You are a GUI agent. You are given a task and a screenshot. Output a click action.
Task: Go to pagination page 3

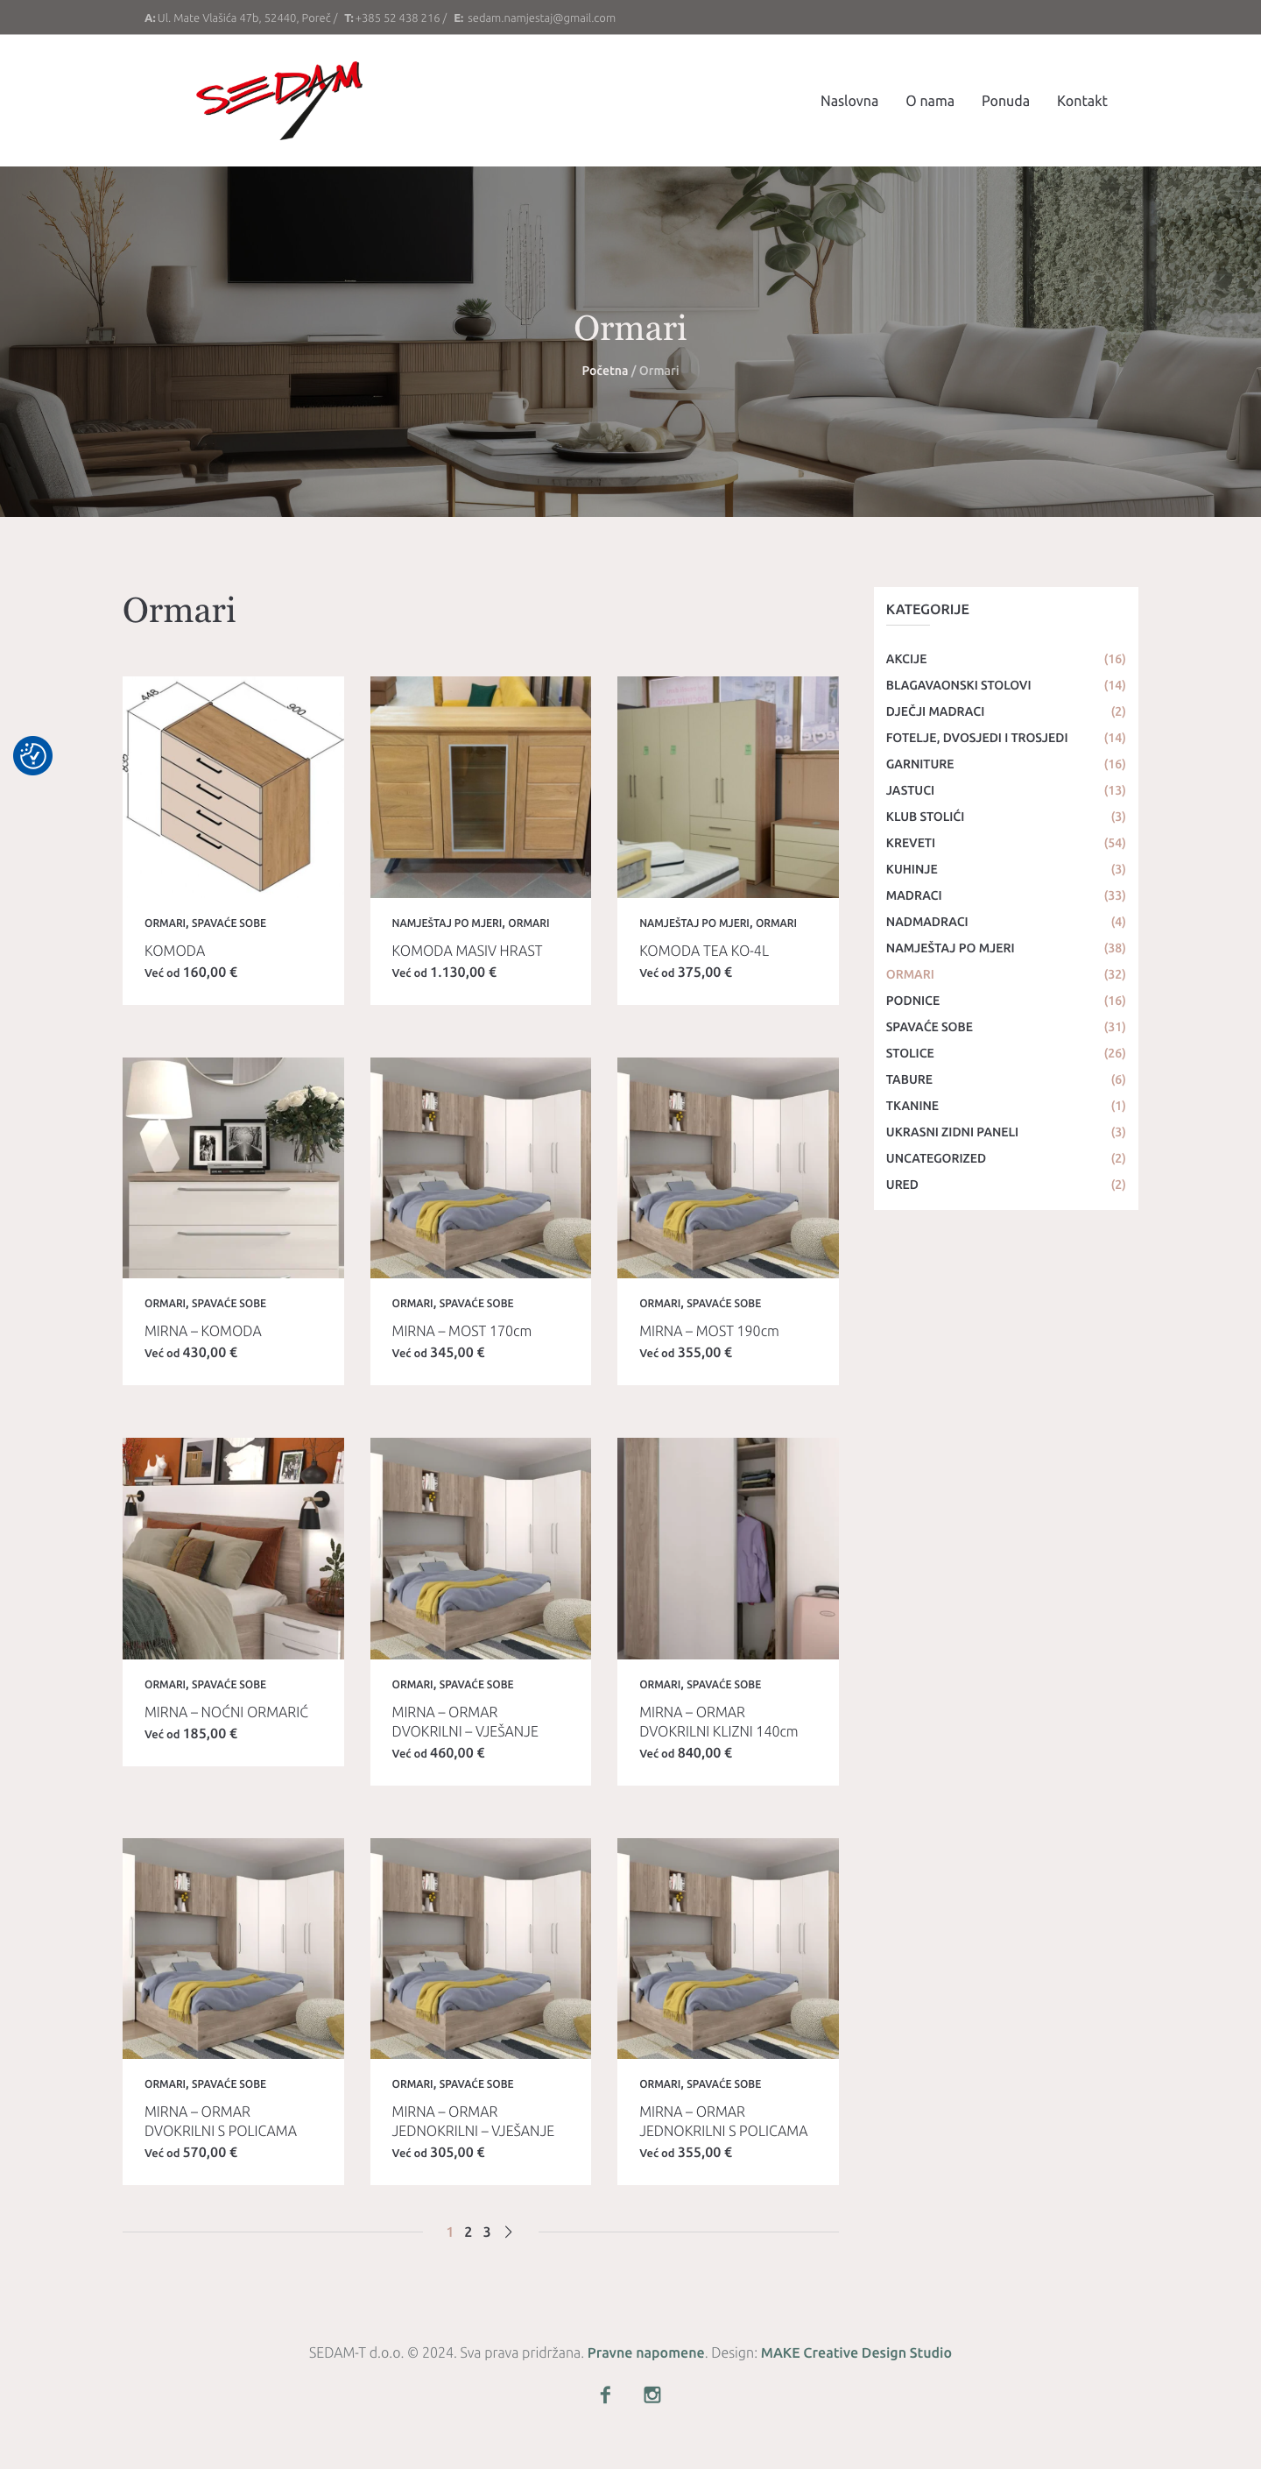[487, 2232]
